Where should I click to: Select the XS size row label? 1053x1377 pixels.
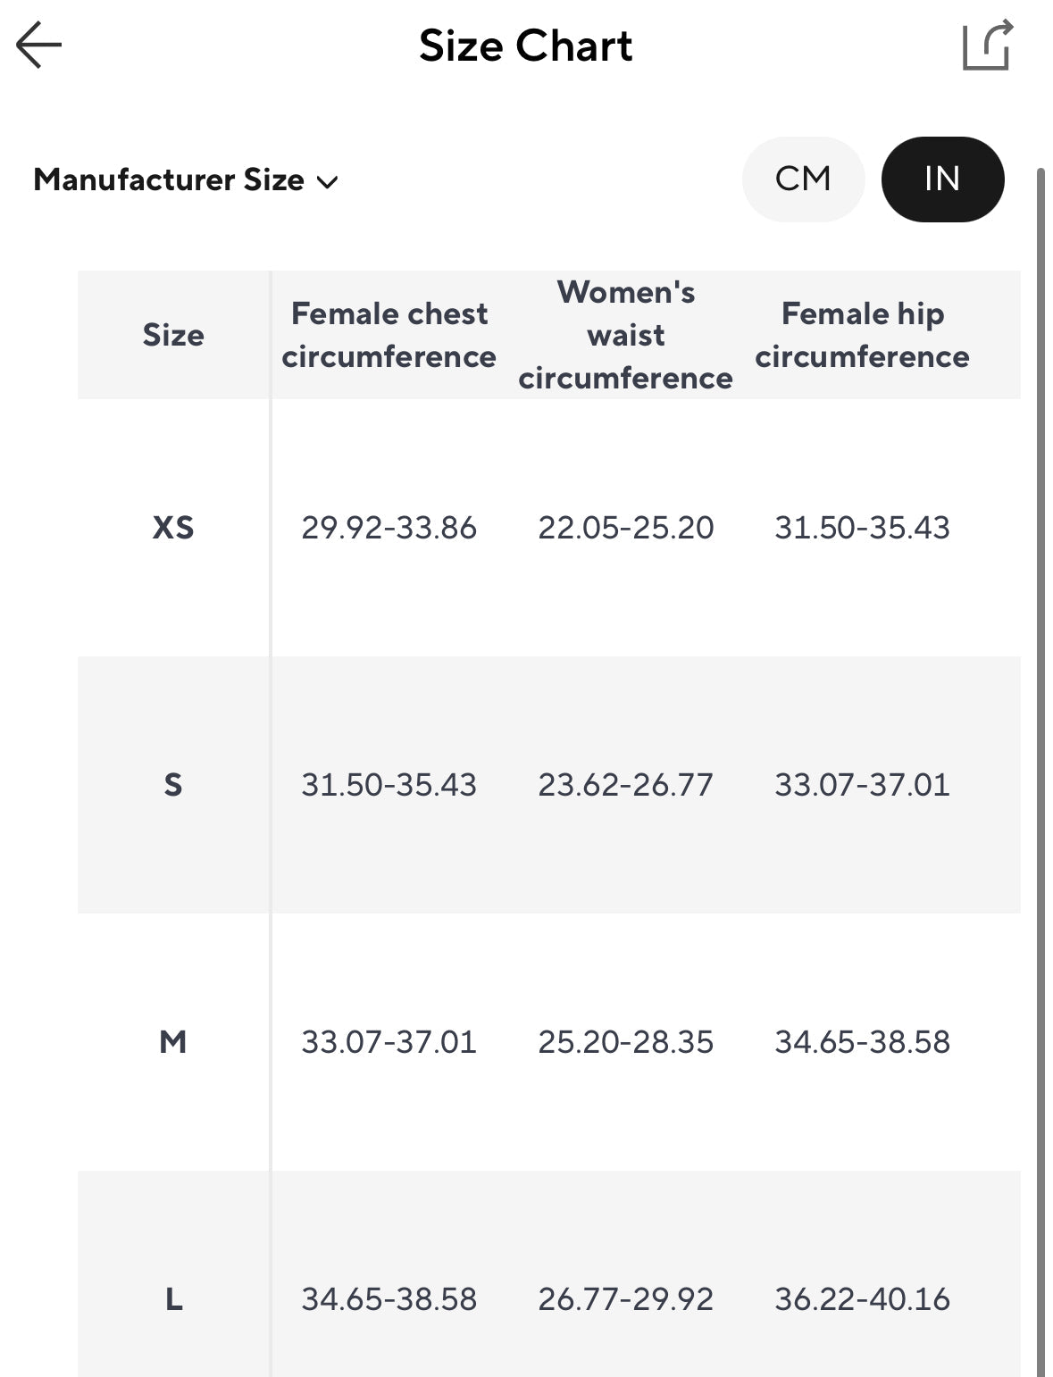[173, 527]
